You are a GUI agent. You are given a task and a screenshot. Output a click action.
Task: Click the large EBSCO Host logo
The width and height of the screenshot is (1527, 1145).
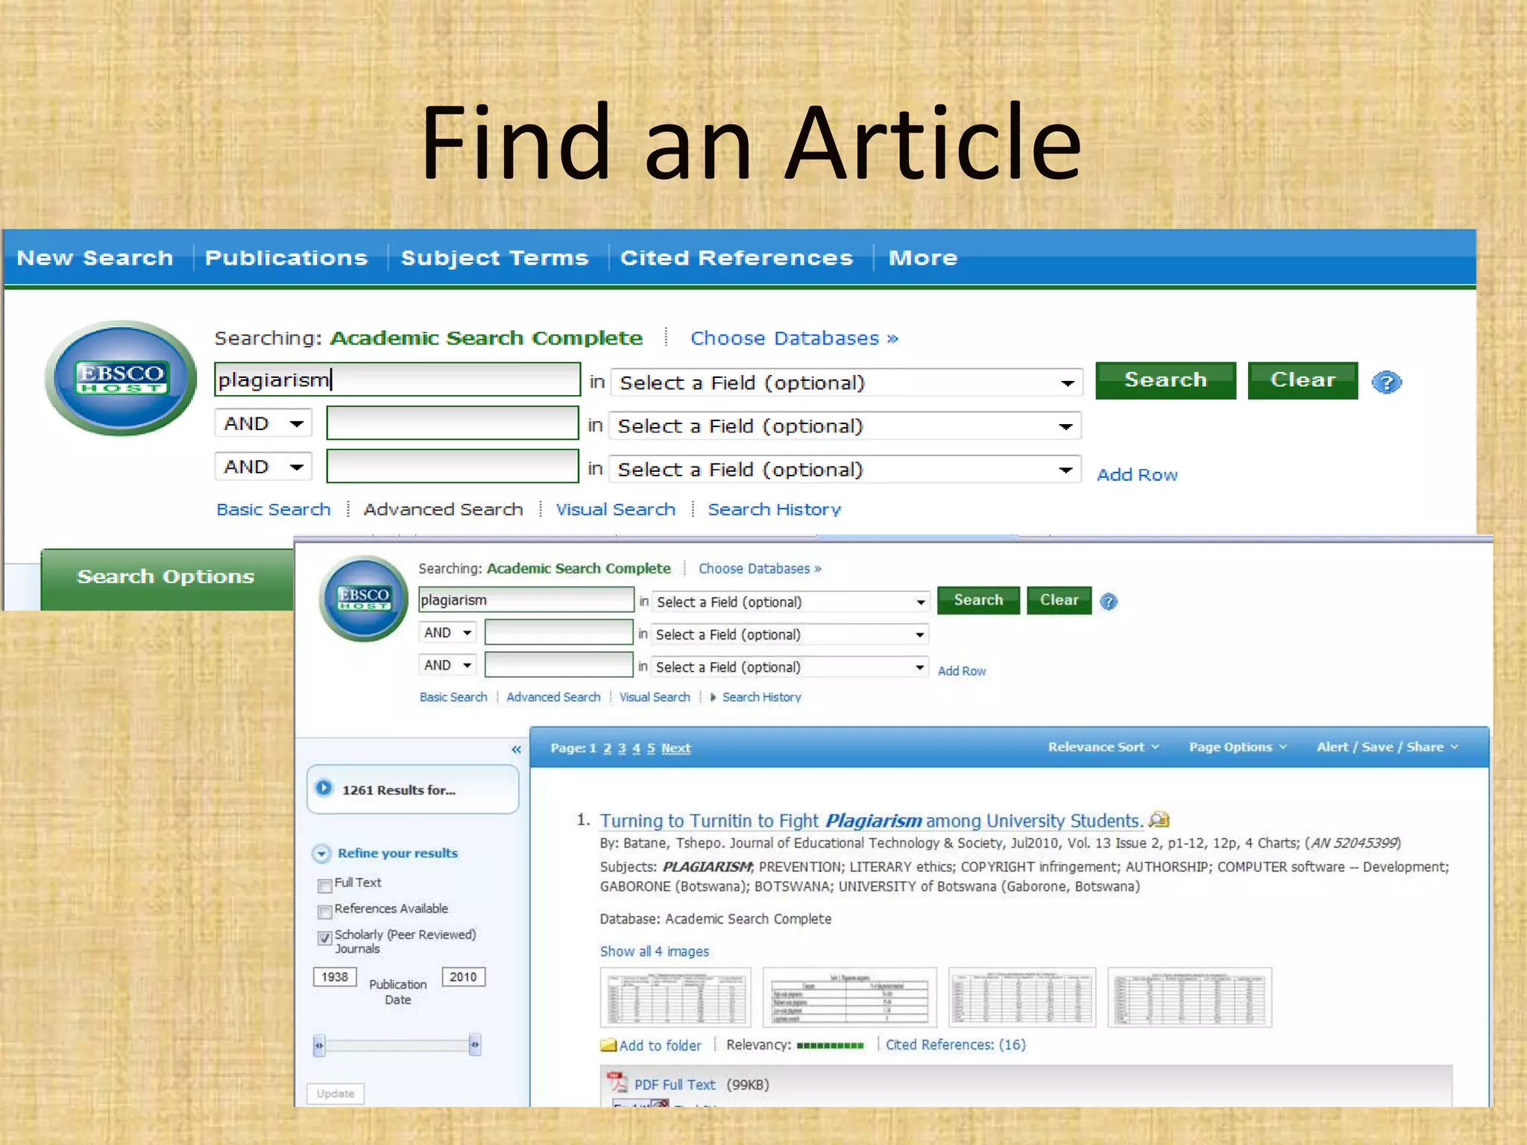121,378
